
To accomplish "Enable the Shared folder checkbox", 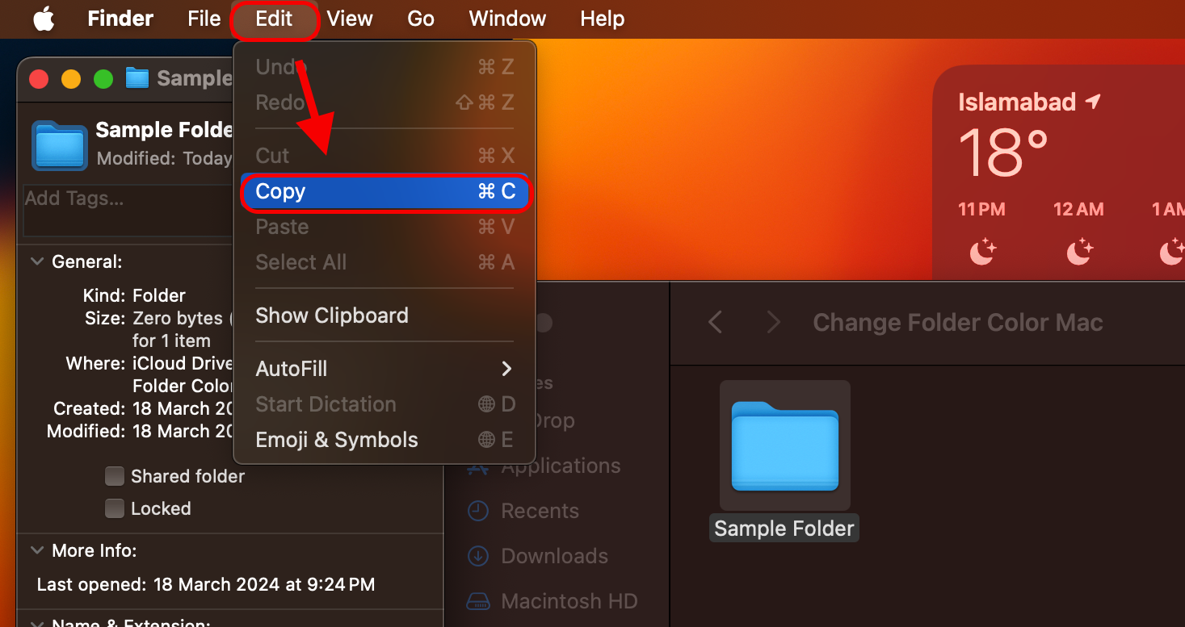I will click(115, 476).
